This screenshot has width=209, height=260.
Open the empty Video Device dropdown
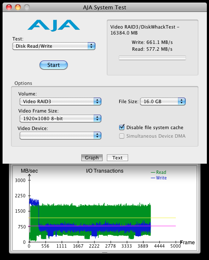pyautogui.click(x=60, y=136)
